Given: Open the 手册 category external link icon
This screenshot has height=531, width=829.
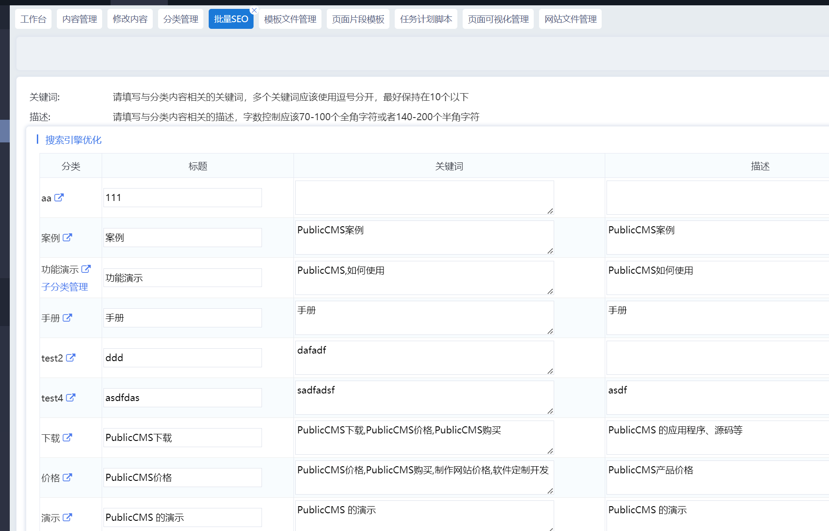Looking at the screenshot, I should (67, 318).
